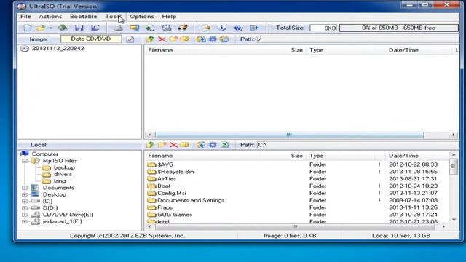Click red X delete icon in image toolbar
Screen dimensions: 466x262
[162, 39]
